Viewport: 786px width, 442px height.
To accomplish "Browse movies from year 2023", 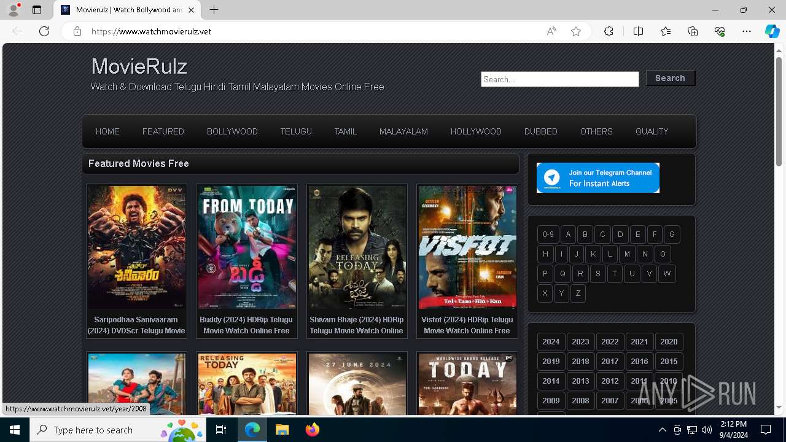I will click(580, 342).
